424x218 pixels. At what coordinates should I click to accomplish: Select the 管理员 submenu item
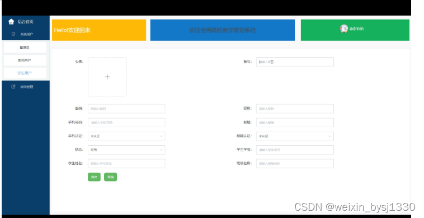click(25, 48)
